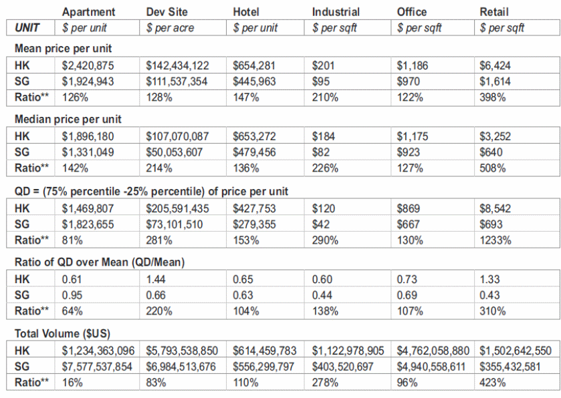Select the 398% Retail ratio cell

tap(493, 97)
